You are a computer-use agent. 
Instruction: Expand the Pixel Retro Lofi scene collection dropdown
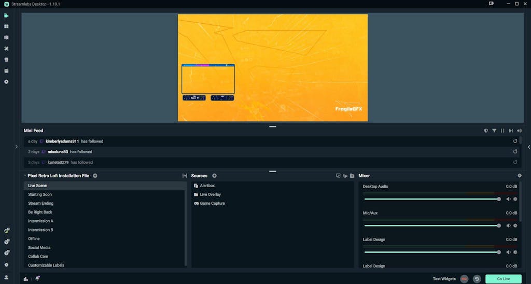pos(25,176)
